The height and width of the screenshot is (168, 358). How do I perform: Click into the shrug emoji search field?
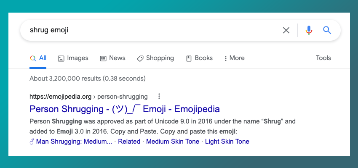tap(151, 30)
